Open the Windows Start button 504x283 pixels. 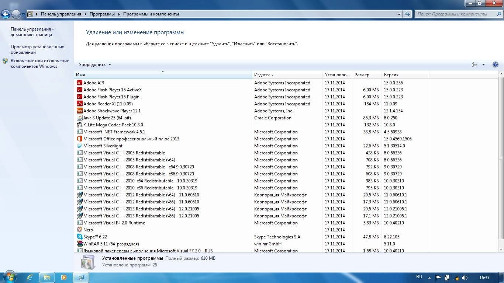(x=9, y=277)
